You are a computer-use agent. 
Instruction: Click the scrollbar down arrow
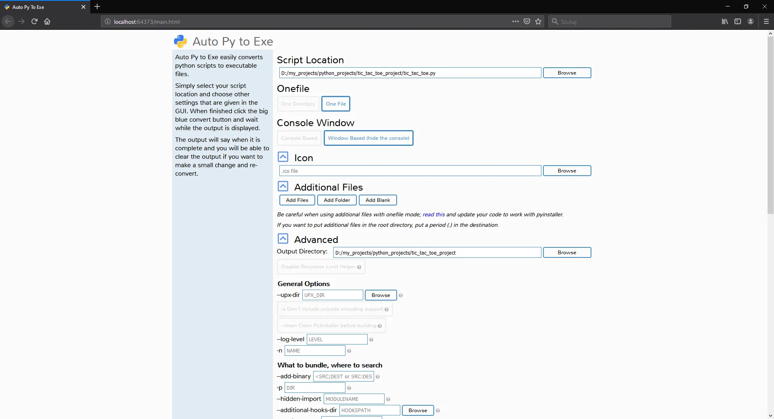(x=770, y=415)
